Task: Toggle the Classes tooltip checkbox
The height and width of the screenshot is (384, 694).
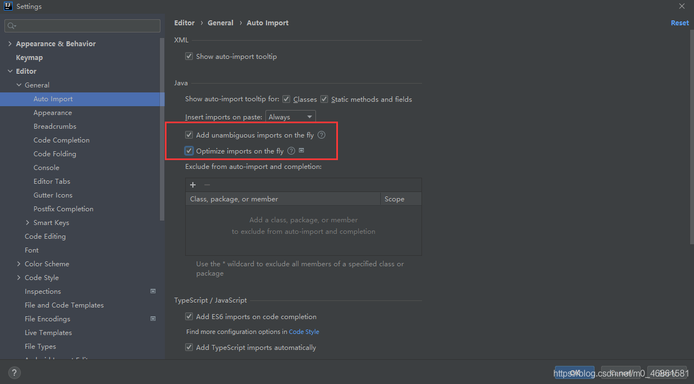Action: coord(286,99)
